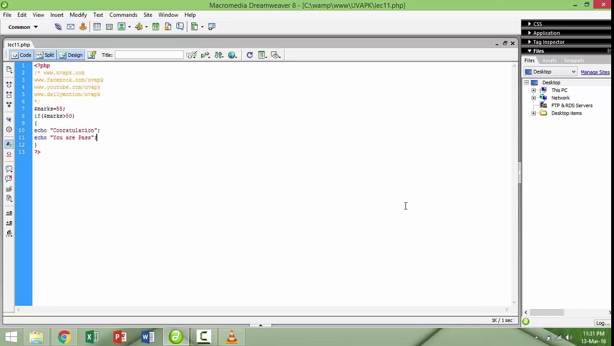The width and height of the screenshot is (614, 346).
Task: Open the Templates dropdown arrow
Action: click(202, 27)
